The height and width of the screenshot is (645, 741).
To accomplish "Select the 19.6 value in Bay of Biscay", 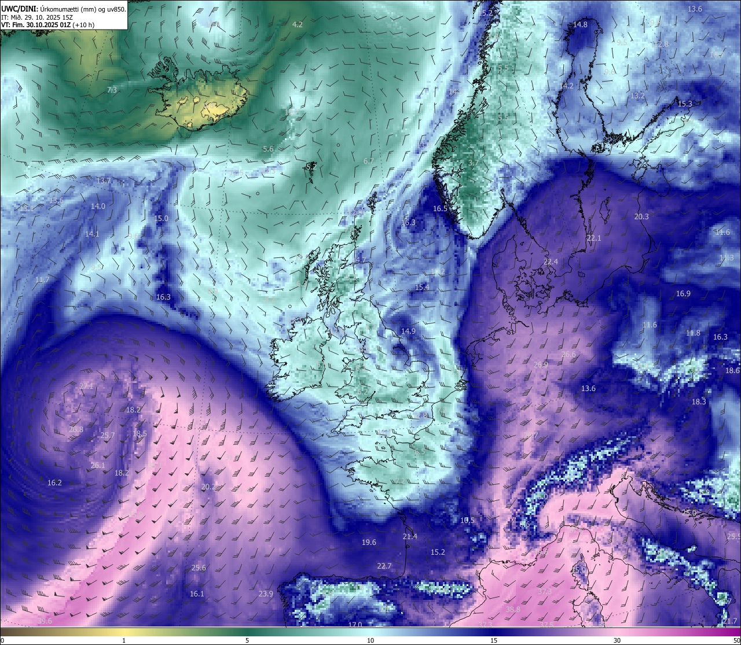I will (x=369, y=542).
